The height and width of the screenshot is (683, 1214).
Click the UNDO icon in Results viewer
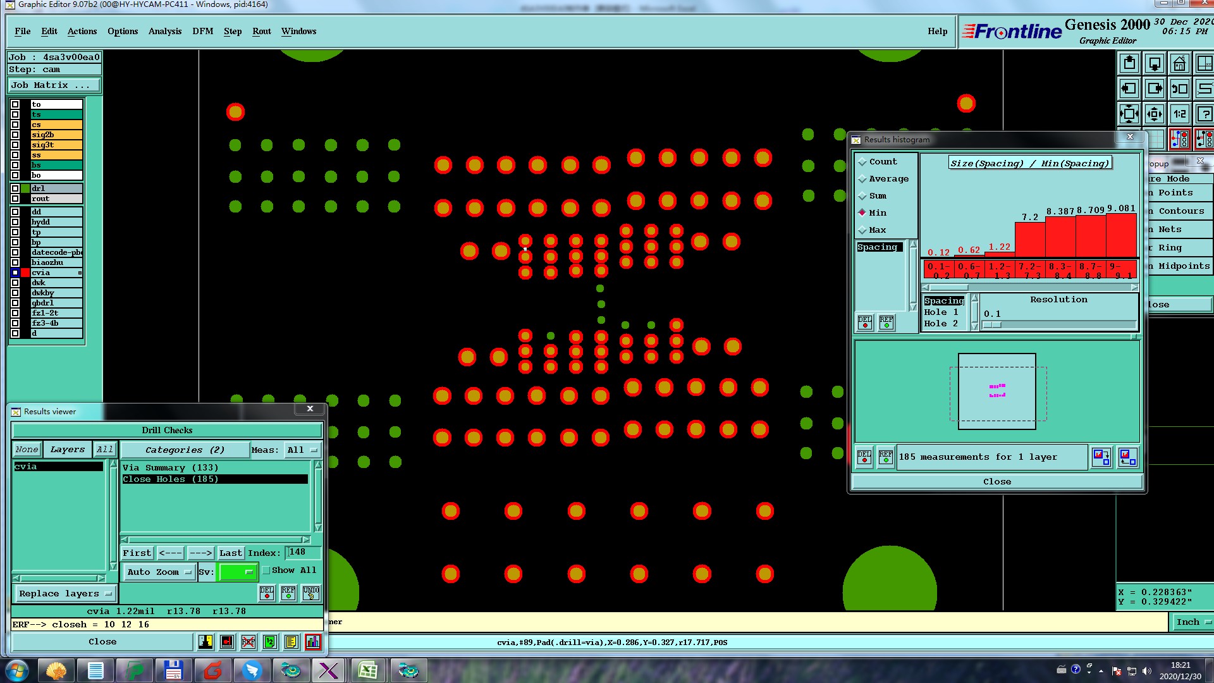[310, 593]
